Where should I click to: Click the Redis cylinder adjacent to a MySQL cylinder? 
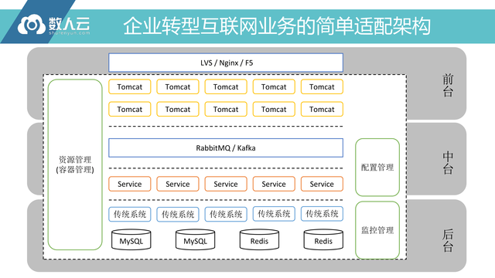[x=260, y=240]
